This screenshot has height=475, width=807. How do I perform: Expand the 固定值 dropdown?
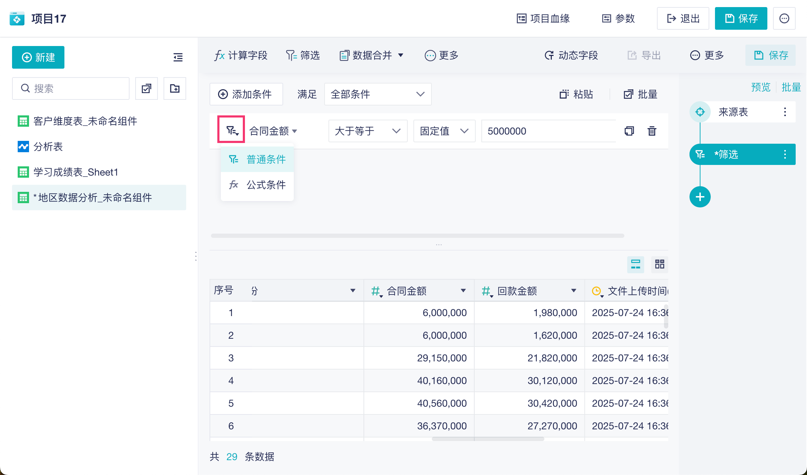(444, 131)
